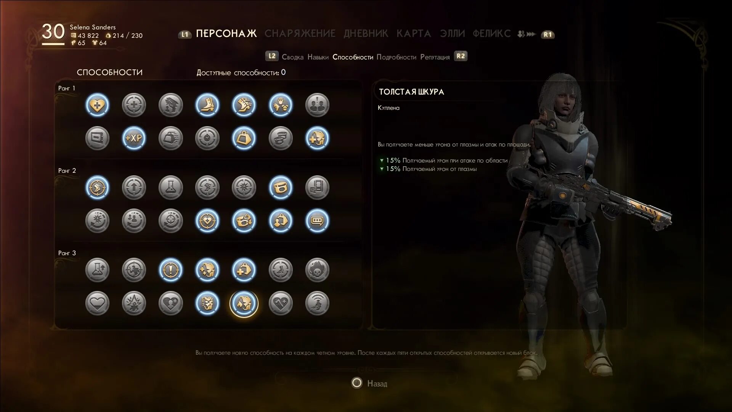This screenshot has height=412, width=732.
Task: Select the speech bubble perk in Rank 2
Action: click(317, 220)
